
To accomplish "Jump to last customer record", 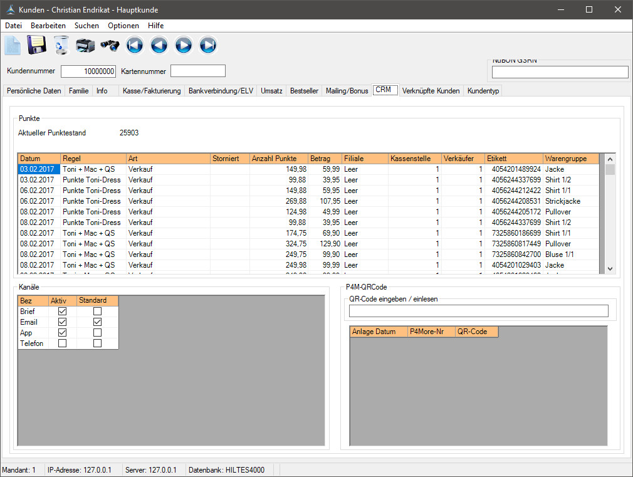I will pos(208,45).
